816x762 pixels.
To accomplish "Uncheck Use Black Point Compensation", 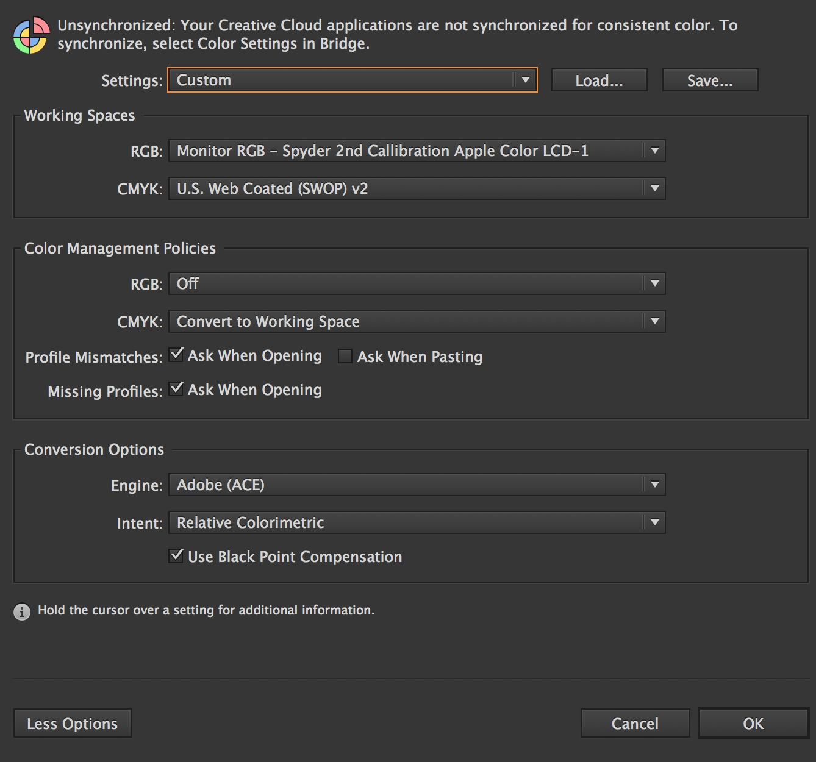I will pyautogui.click(x=176, y=556).
